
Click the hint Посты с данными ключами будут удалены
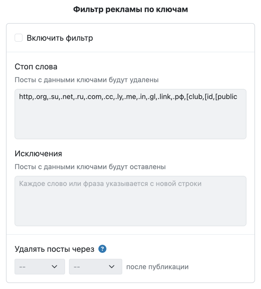point(87,80)
